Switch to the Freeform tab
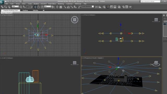 click(25, 10)
